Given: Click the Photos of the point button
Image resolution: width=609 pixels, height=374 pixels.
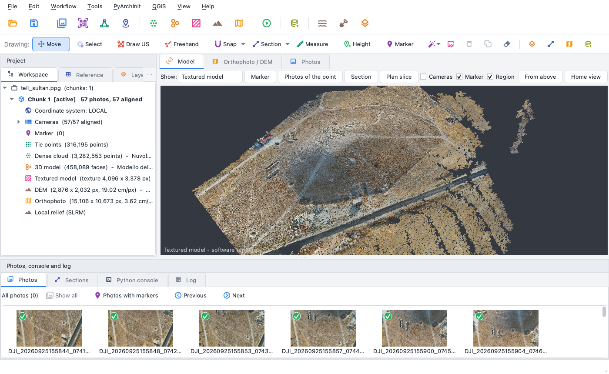Looking at the screenshot, I should (x=310, y=77).
